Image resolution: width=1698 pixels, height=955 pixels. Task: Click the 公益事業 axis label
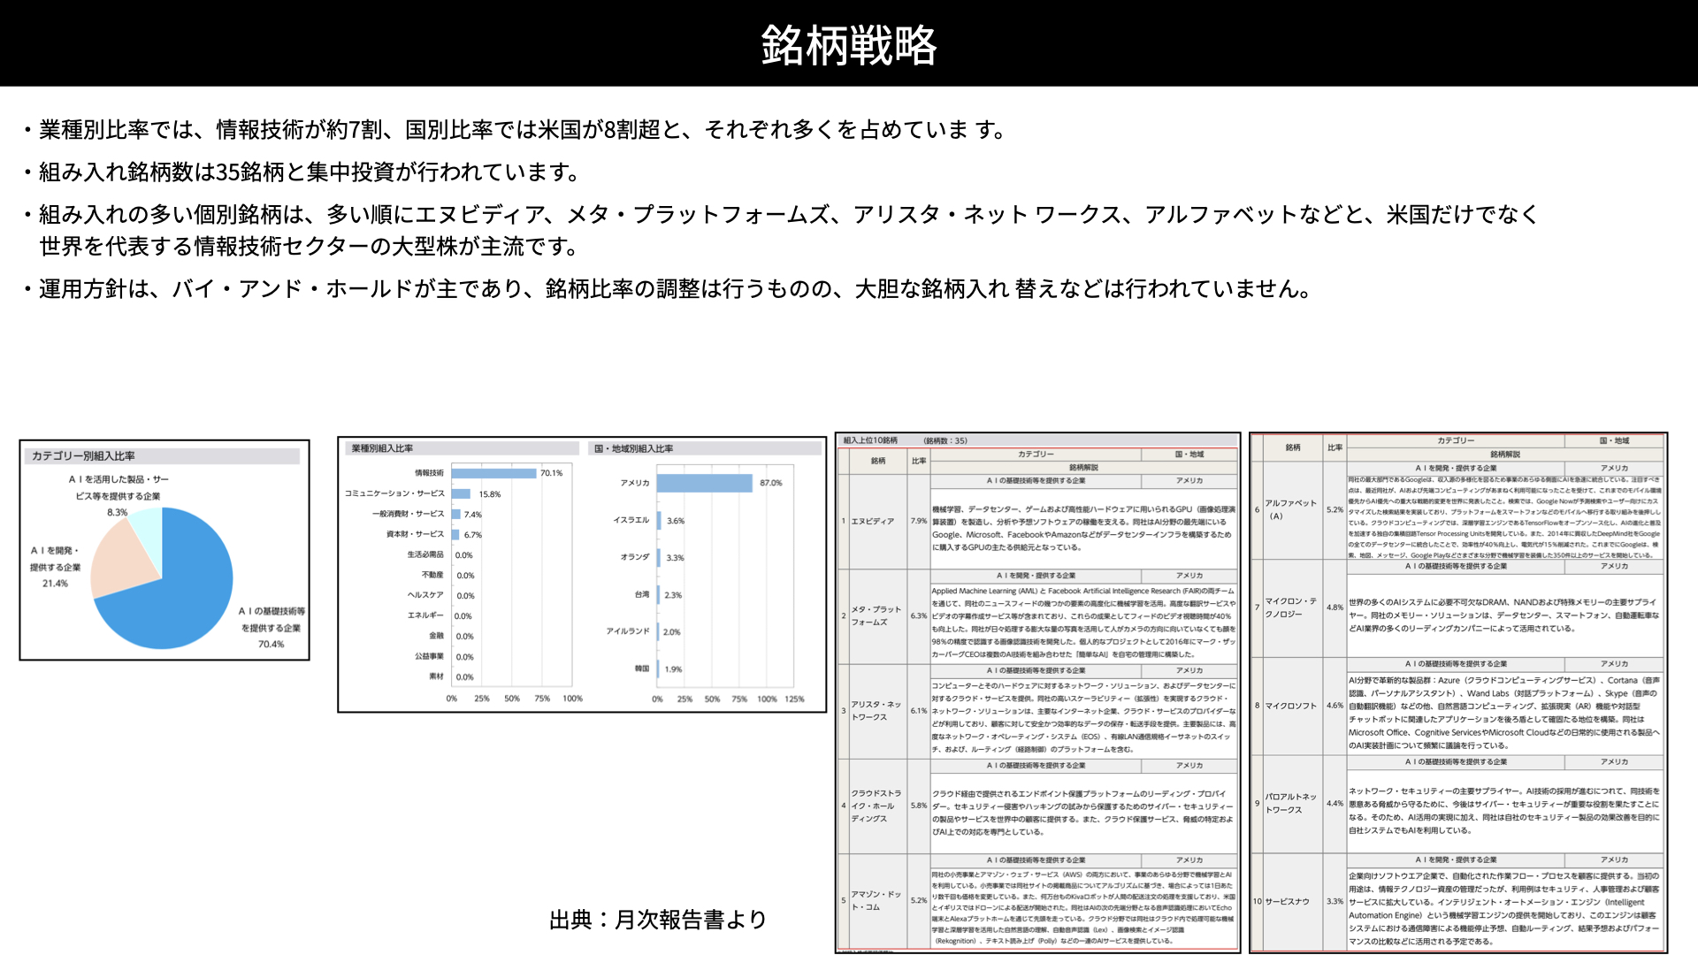(x=429, y=656)
